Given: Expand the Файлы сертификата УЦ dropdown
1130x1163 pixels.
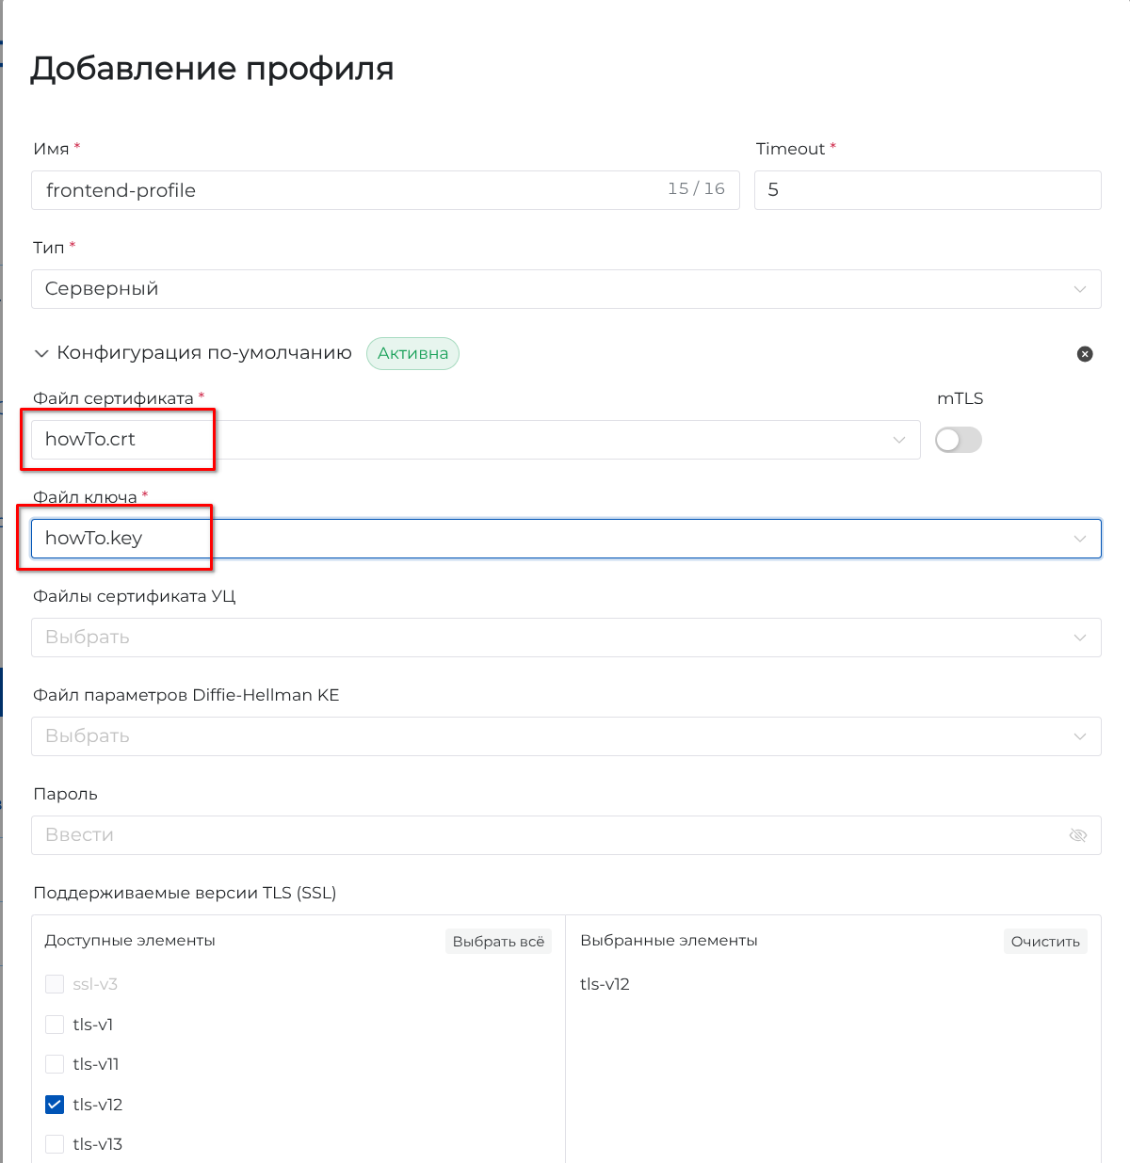Looking at the screenshot, I should pos(565,638).
